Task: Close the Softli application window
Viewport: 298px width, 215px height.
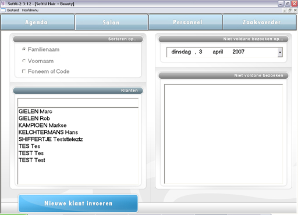Action: 295,3
